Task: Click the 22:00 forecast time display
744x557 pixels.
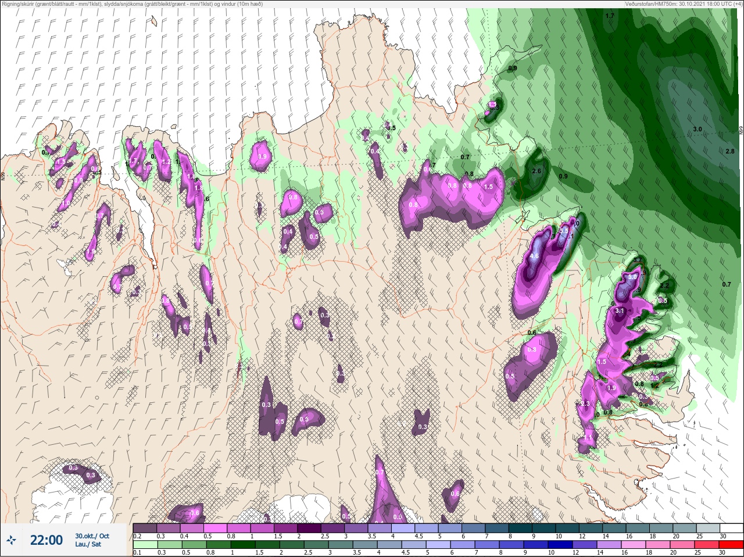Action: [x=46, y=541]
